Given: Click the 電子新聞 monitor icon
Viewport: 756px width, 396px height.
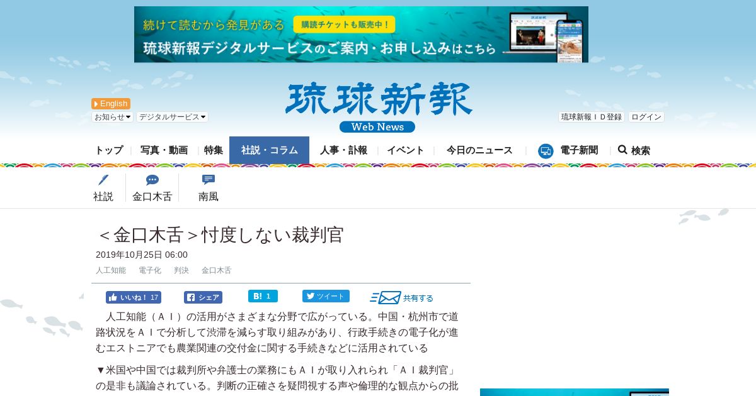Looking at the screenshot, I should [x=546, y=151].
